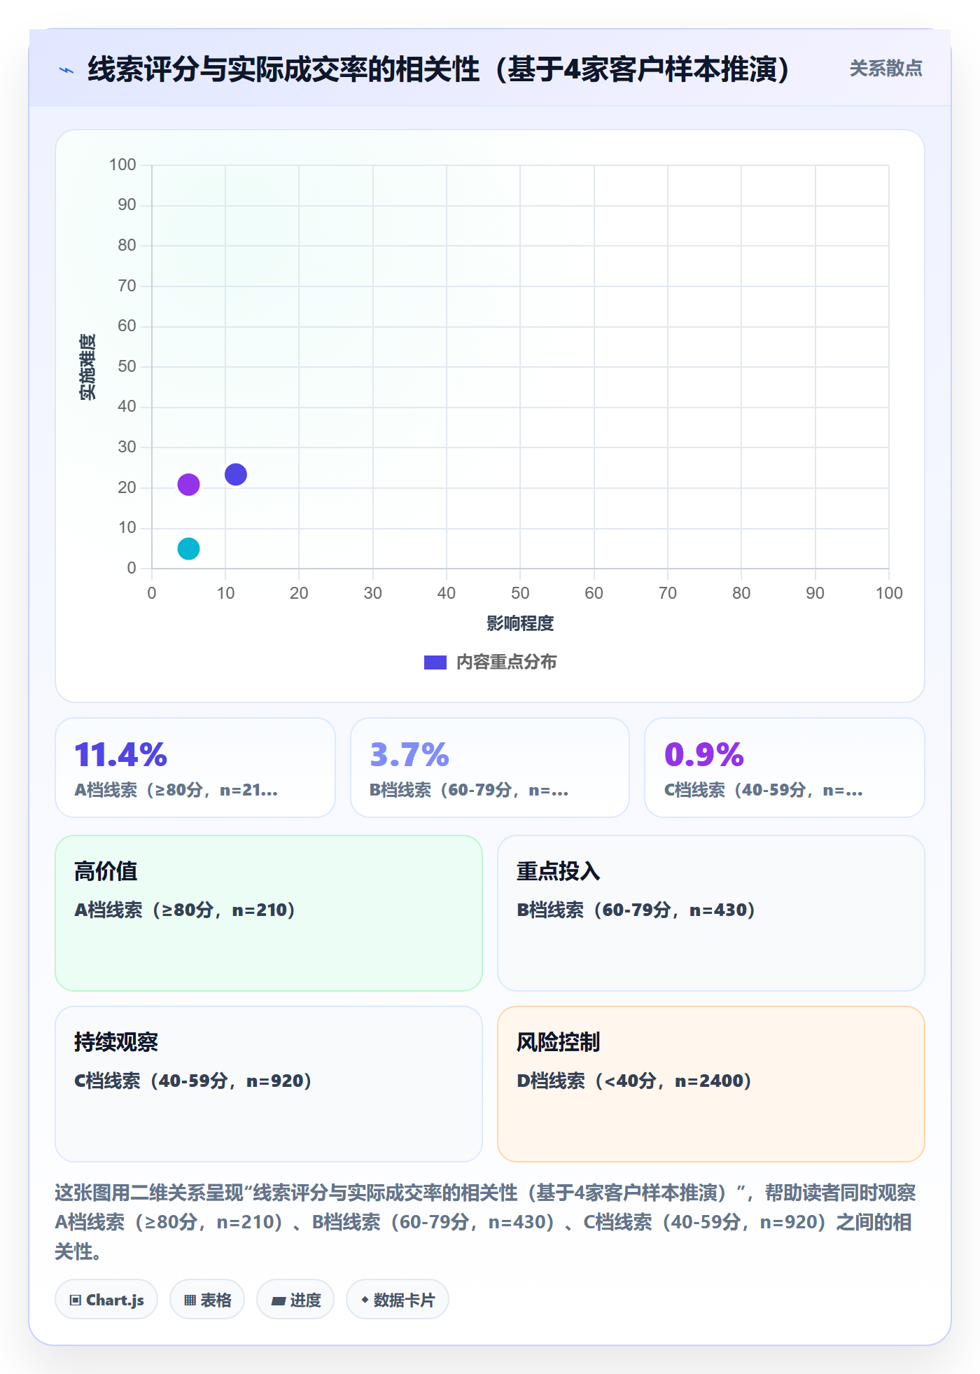
Task: Select the 重点投入 quadrant card
Action: coord(711,913)
